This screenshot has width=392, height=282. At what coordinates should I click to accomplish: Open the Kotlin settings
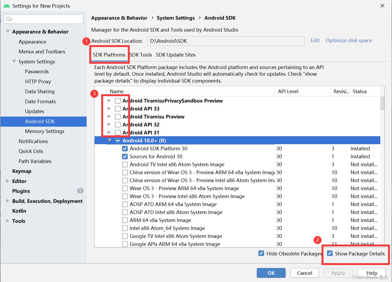coord(19,211)
